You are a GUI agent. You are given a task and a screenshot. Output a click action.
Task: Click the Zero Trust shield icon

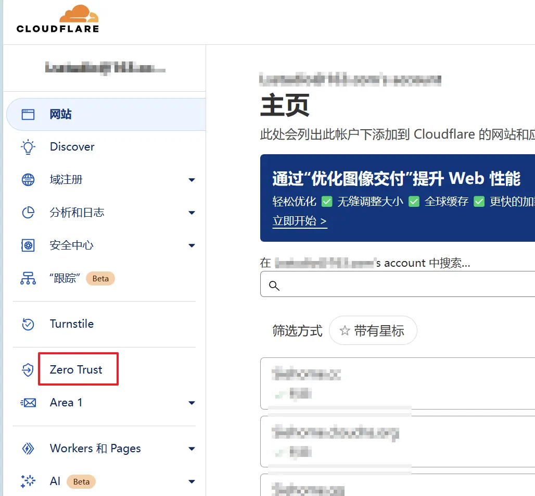click(28, 369)
